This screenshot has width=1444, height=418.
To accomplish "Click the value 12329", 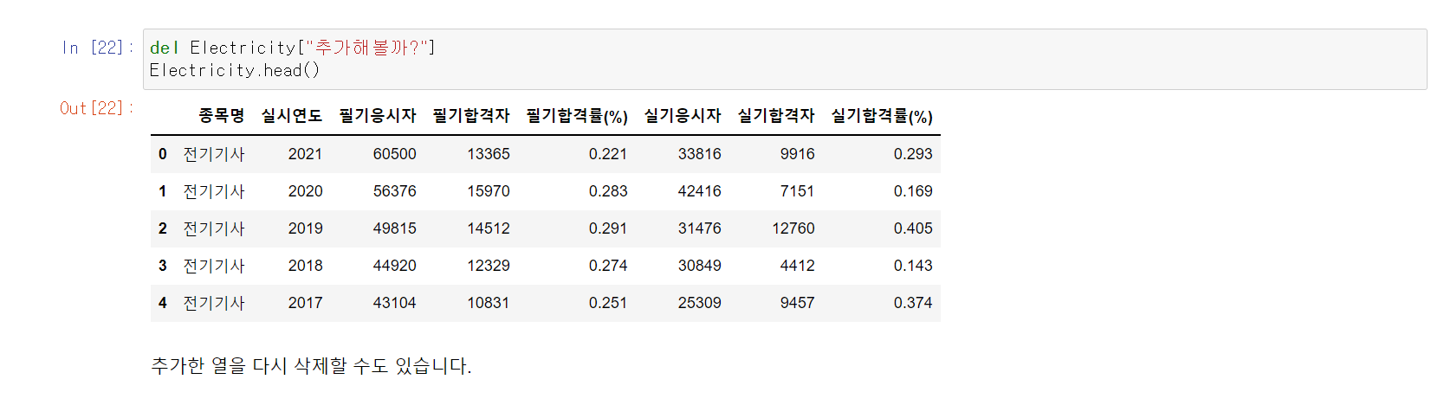I will point(489,266).
